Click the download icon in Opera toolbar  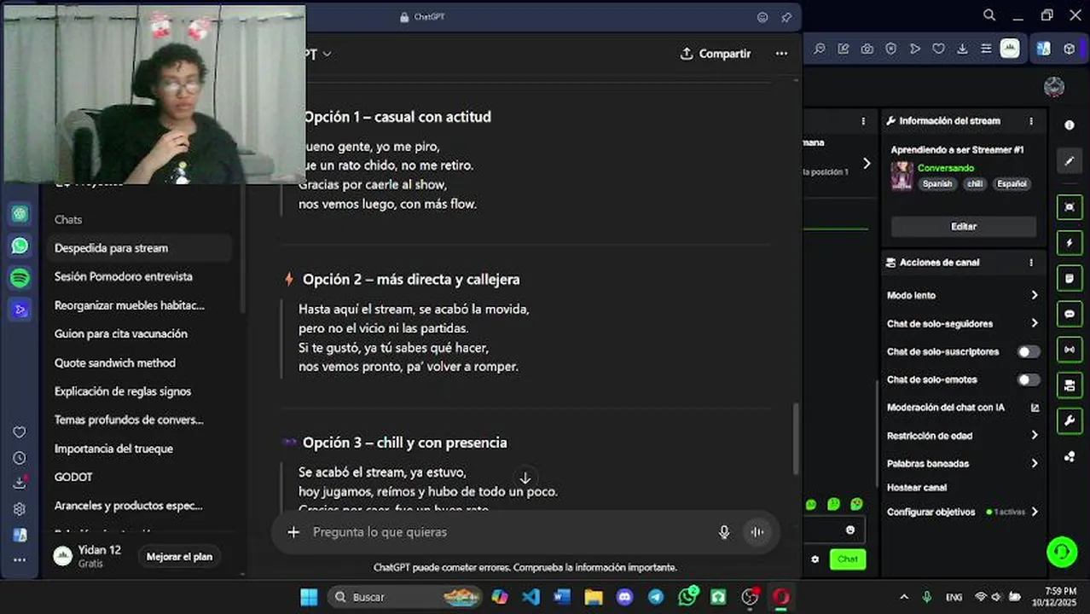tap(963, 49)
